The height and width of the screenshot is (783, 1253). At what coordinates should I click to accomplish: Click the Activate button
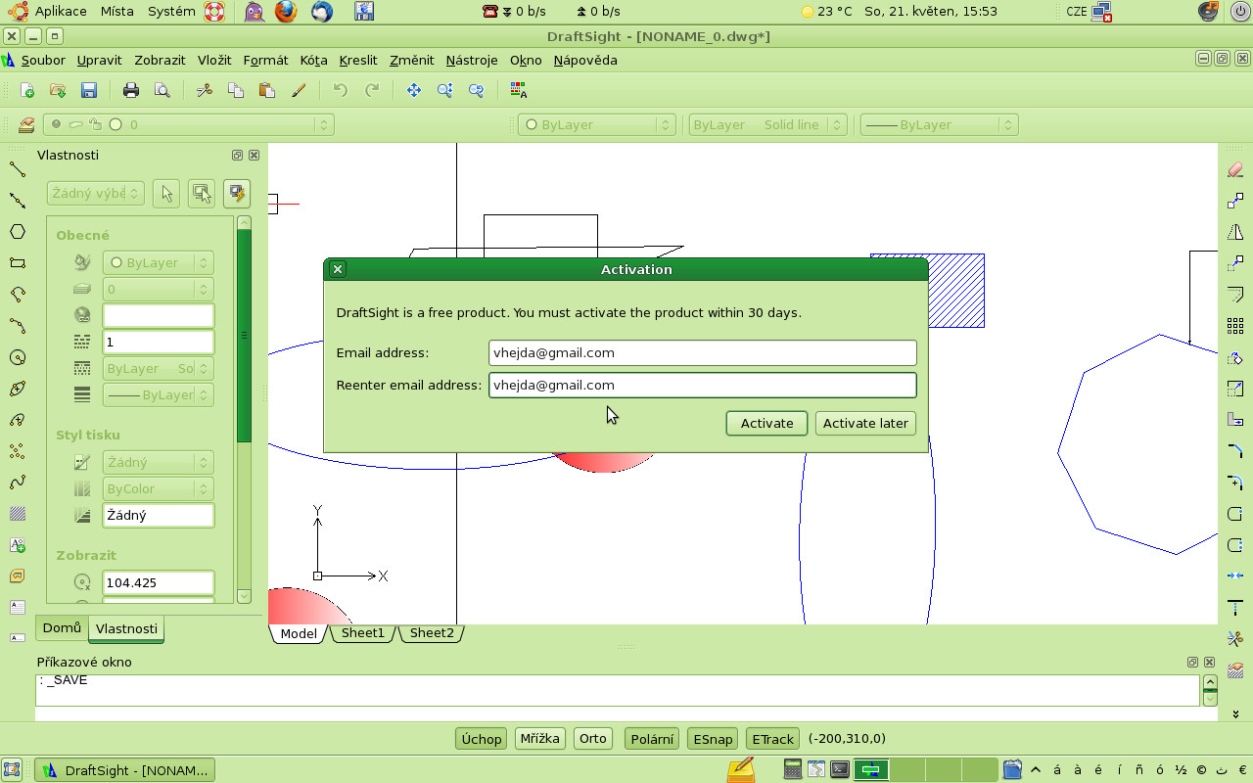pos(766,423)
